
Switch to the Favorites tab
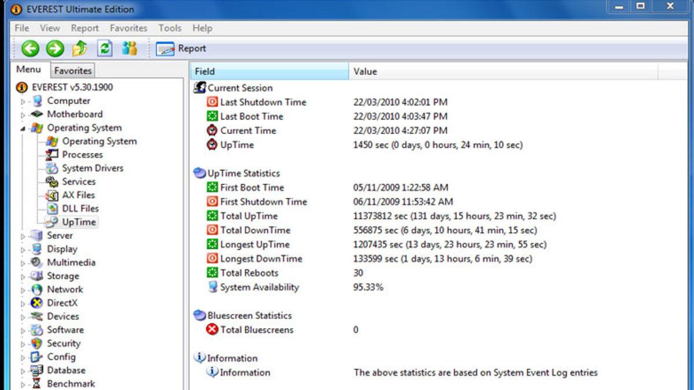(73, 70)
